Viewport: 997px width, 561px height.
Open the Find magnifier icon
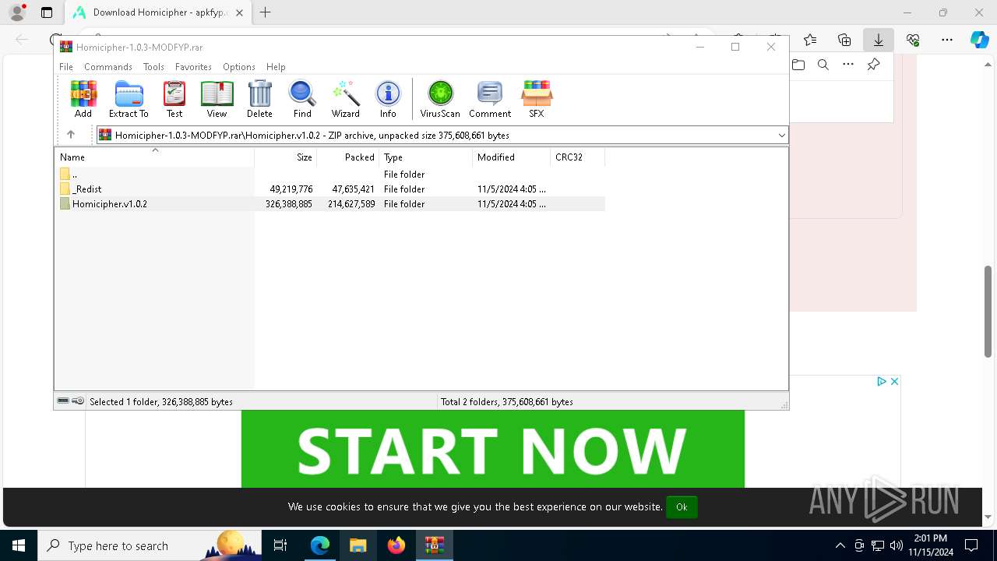click(x=302, y=99)
